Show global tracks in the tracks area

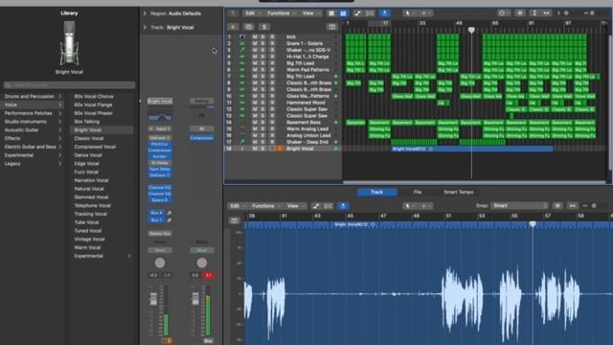(x=332, y=27)
